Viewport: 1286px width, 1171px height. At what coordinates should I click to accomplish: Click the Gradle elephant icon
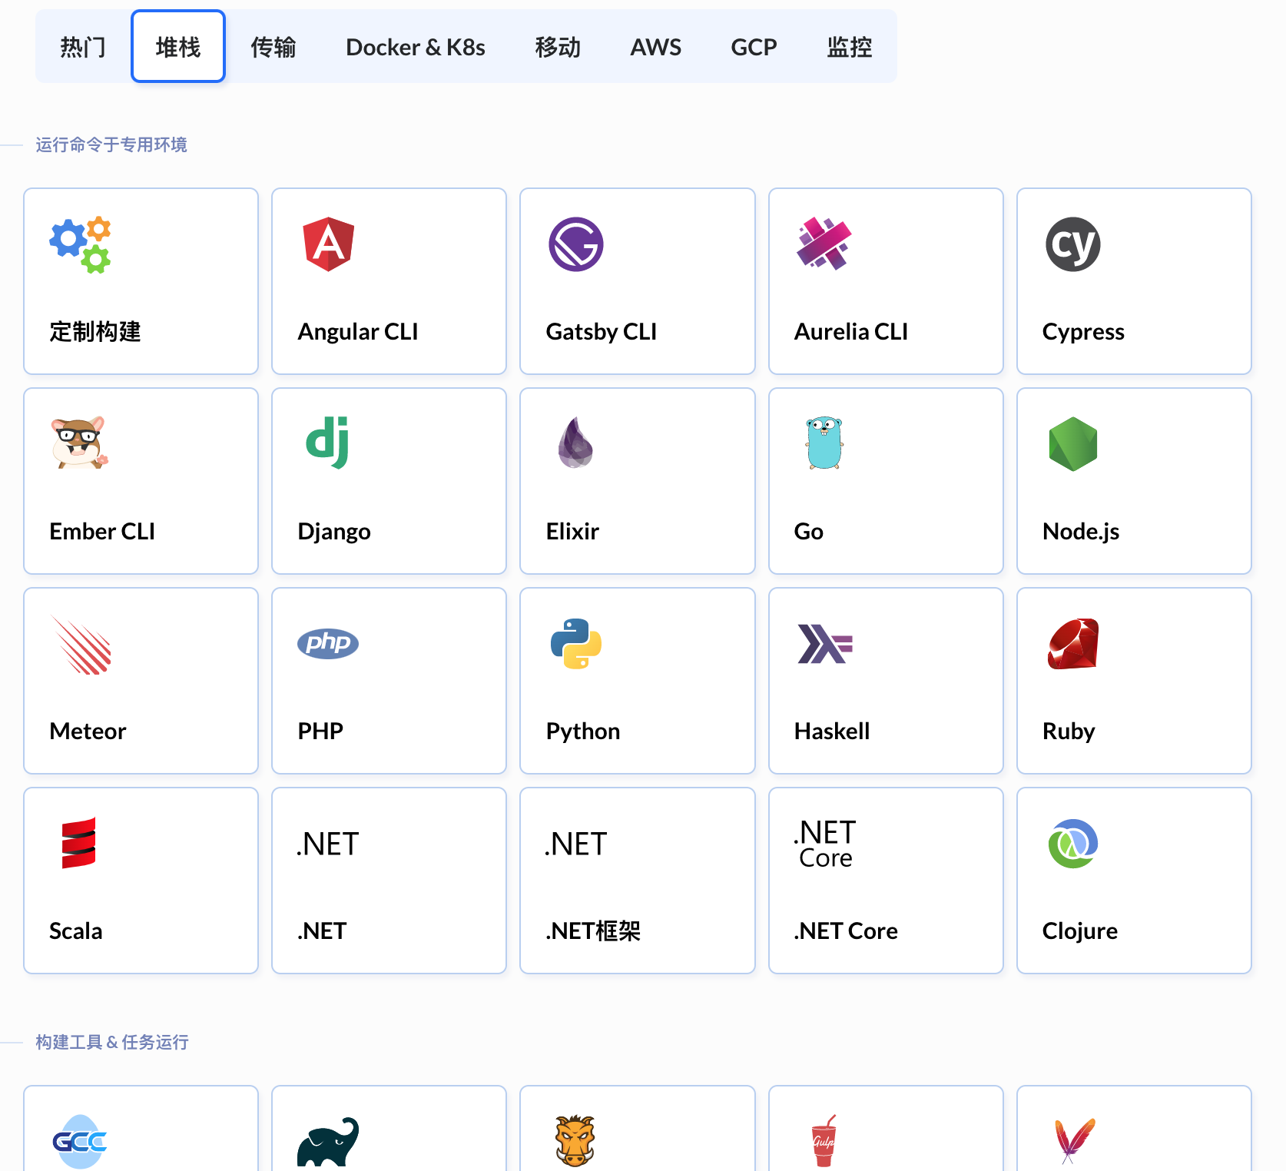coord(328,1142)
